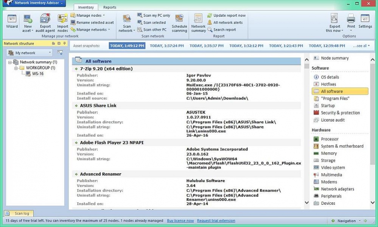Click Import nodes icon
Image resolution: width=378 pixels, height=227 pixels.
pyautogui.click(x=62, y=19)
